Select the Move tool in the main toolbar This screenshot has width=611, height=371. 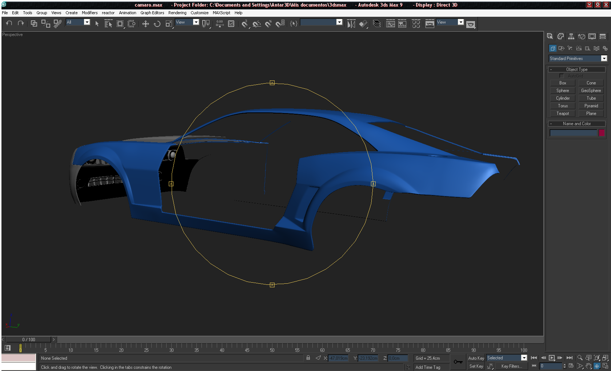(145, 24)
